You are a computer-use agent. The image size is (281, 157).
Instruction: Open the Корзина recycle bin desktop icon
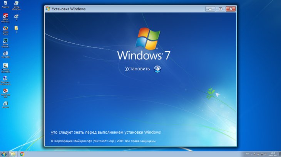pyautogui.click(x=5, y=4)
